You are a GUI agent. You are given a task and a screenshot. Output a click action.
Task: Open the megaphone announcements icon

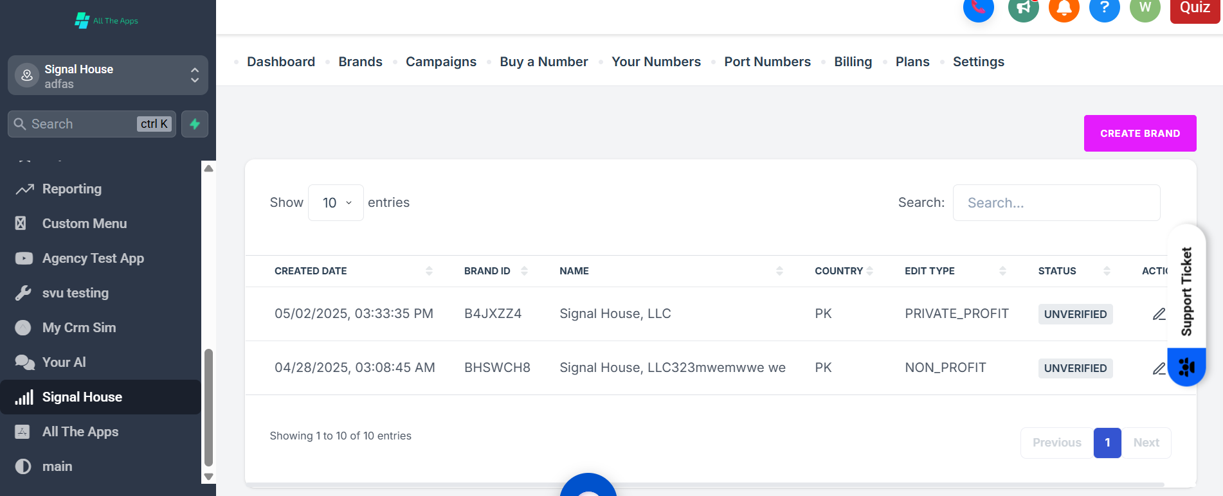coord(1023,8)
